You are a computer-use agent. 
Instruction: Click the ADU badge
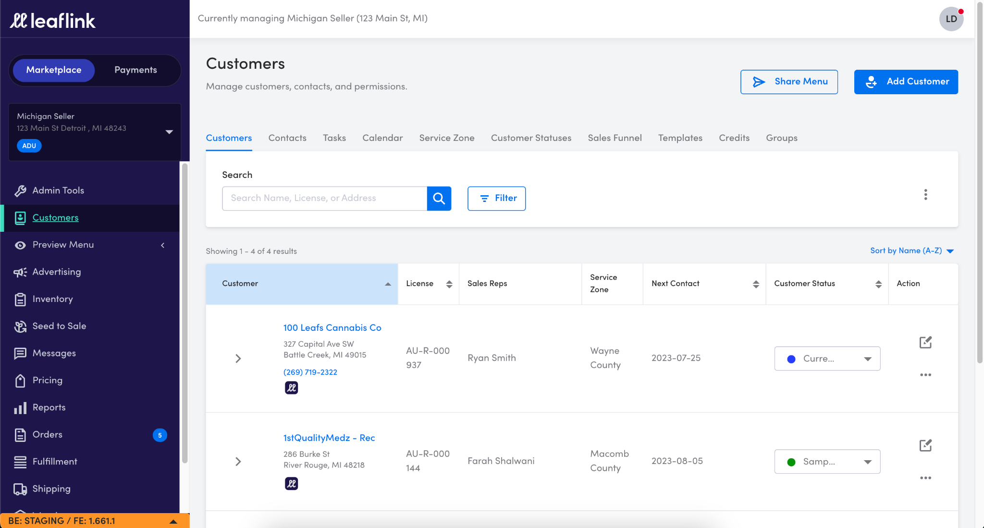tap(29, 146)
